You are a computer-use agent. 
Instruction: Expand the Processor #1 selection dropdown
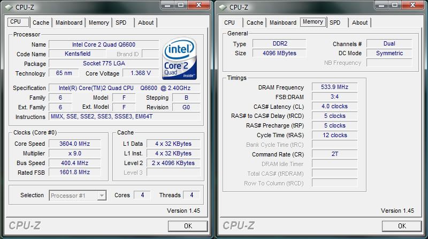click(102, 196)
